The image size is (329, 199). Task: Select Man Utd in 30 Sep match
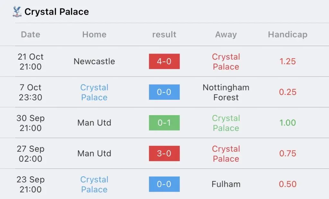[94, 123]
